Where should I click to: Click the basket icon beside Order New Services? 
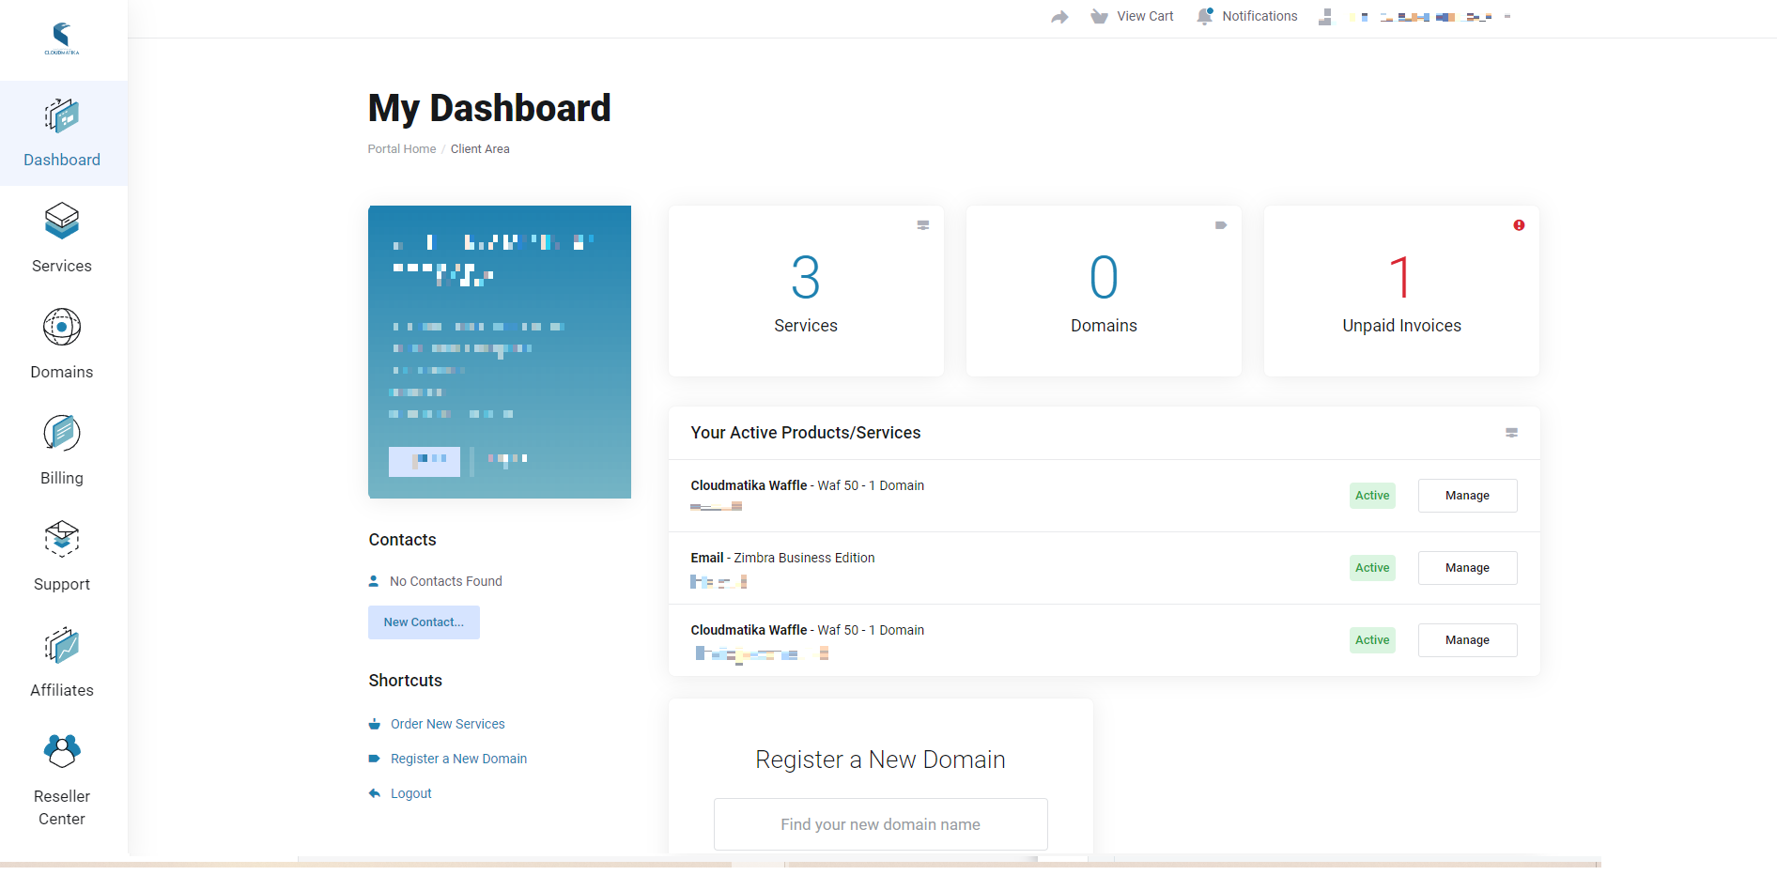pyautogui.click(x=374, y=724)
